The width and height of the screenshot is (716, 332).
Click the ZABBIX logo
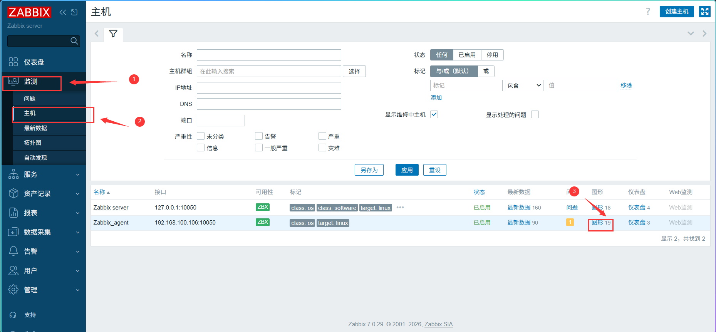[29, 12]
